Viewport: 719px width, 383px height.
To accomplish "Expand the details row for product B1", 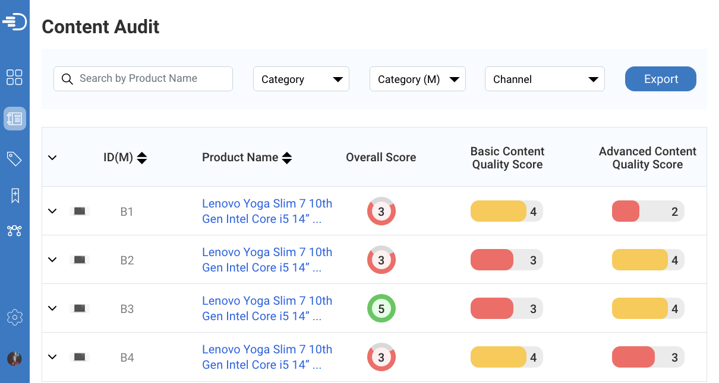I will pyautogui.click(x=52, y=210).
